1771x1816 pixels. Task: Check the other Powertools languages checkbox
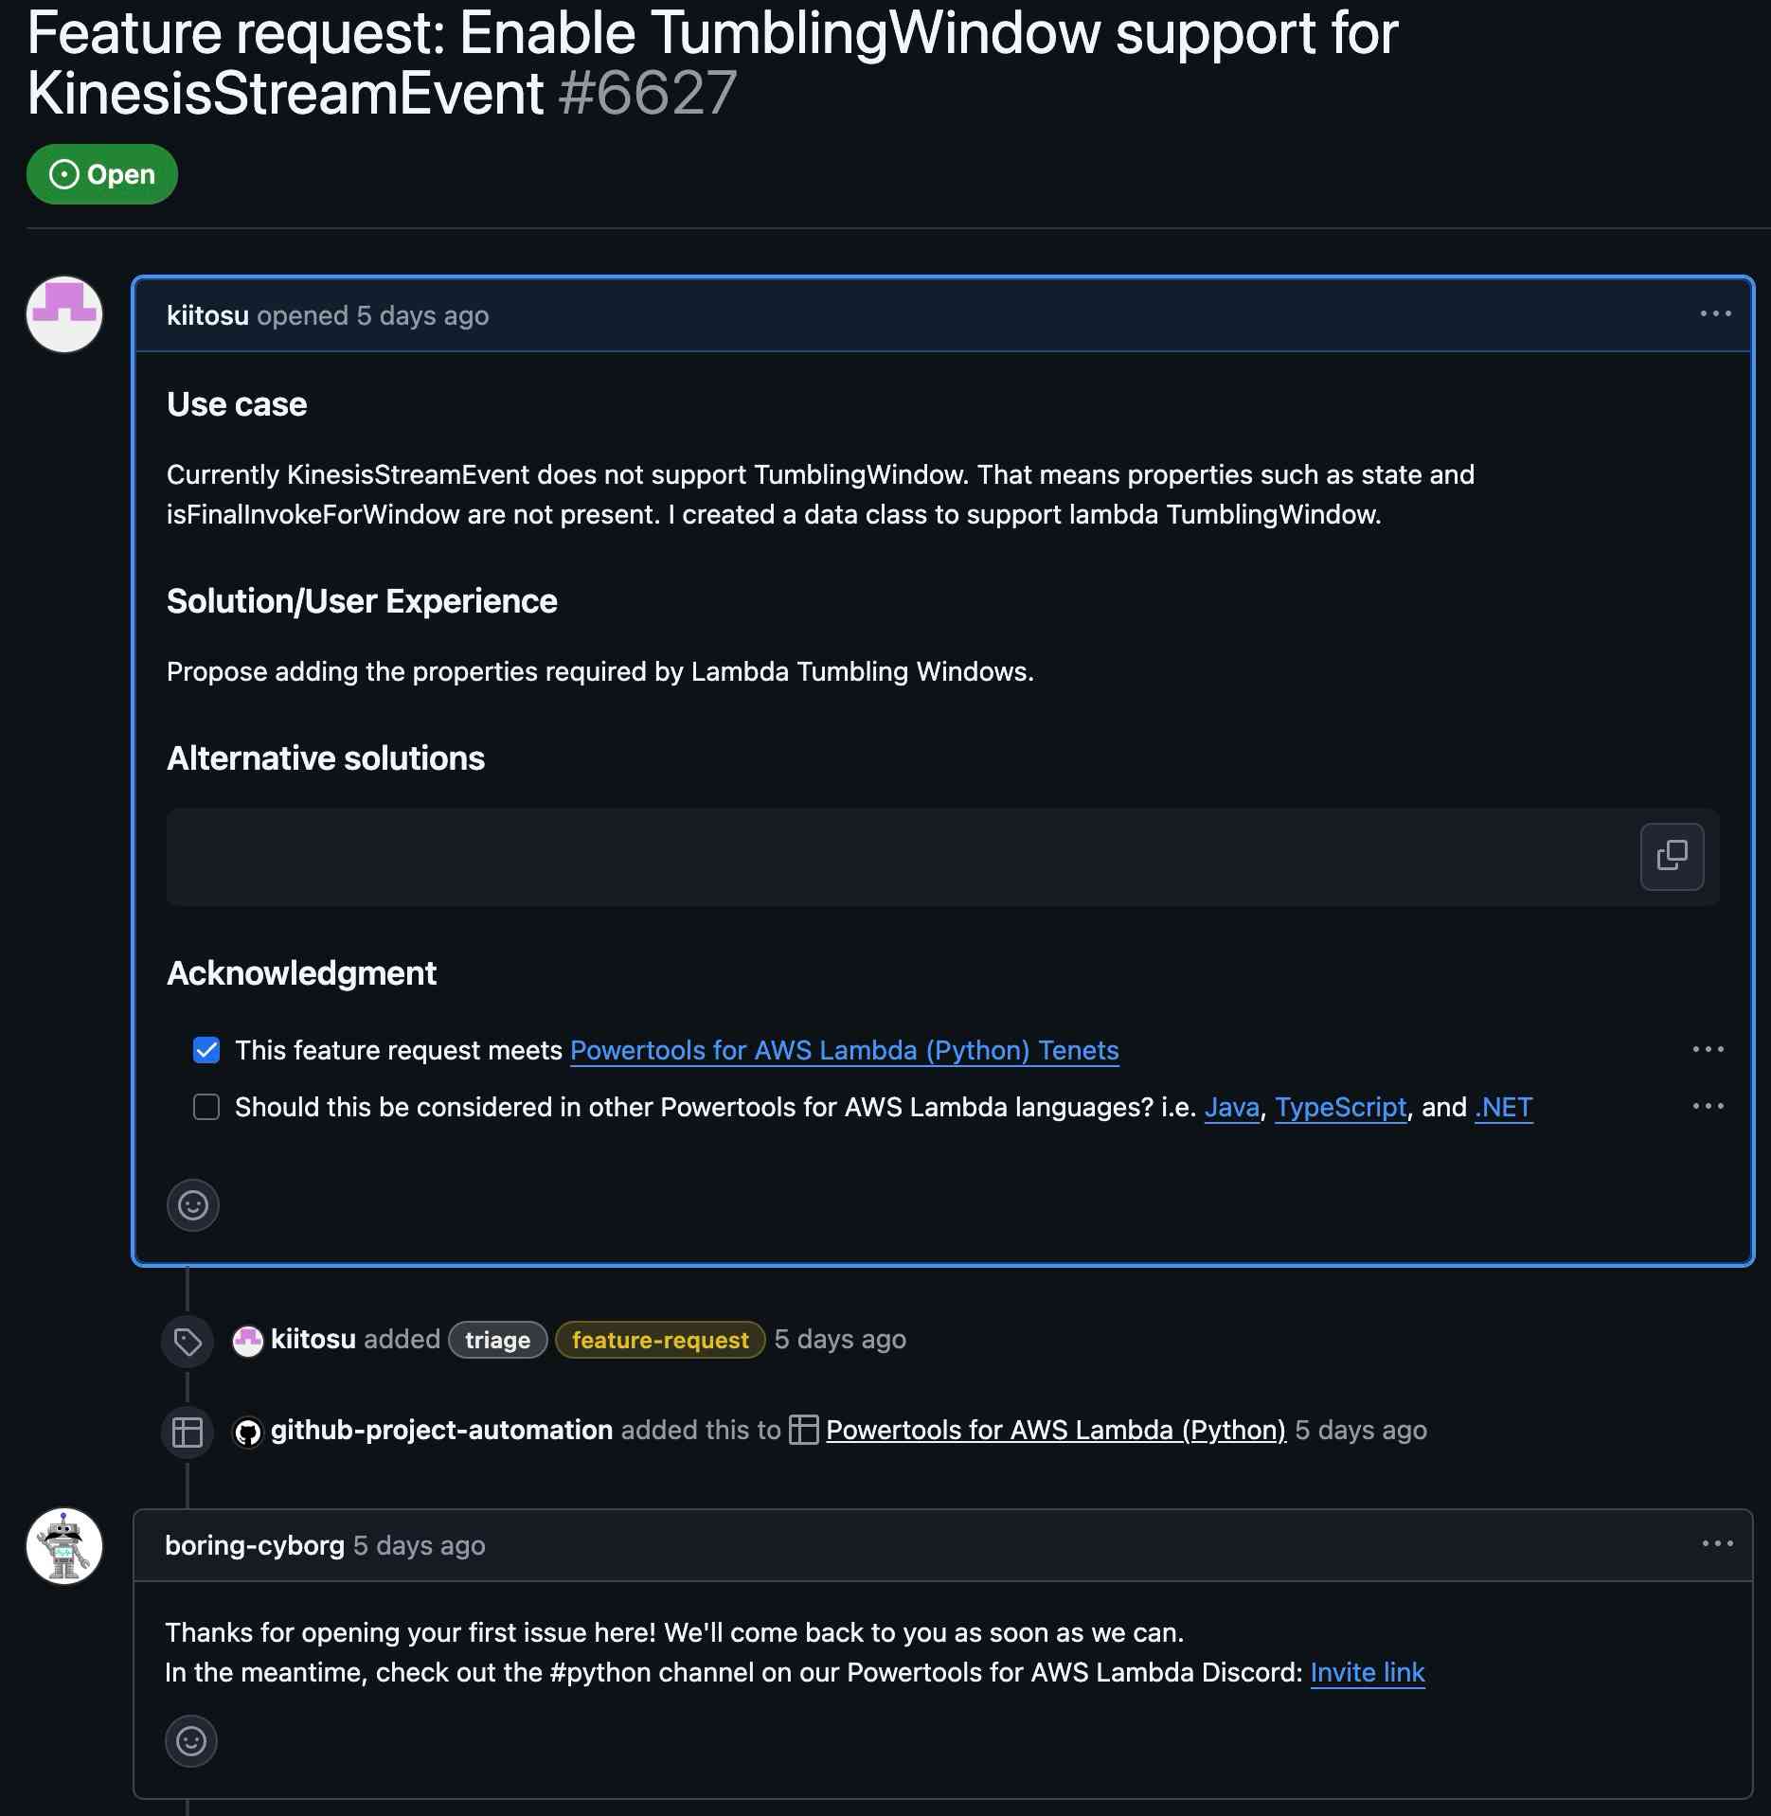pos(206,1107)
